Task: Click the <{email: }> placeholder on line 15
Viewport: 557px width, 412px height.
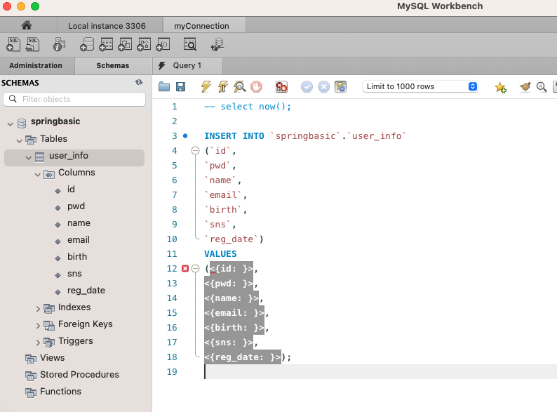Action: pos(234,313)
